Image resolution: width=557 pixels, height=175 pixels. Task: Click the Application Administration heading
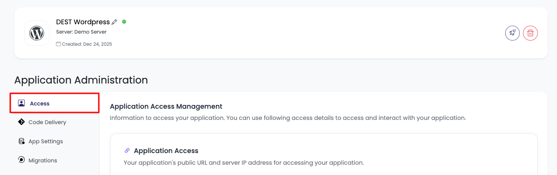point(81,80)
